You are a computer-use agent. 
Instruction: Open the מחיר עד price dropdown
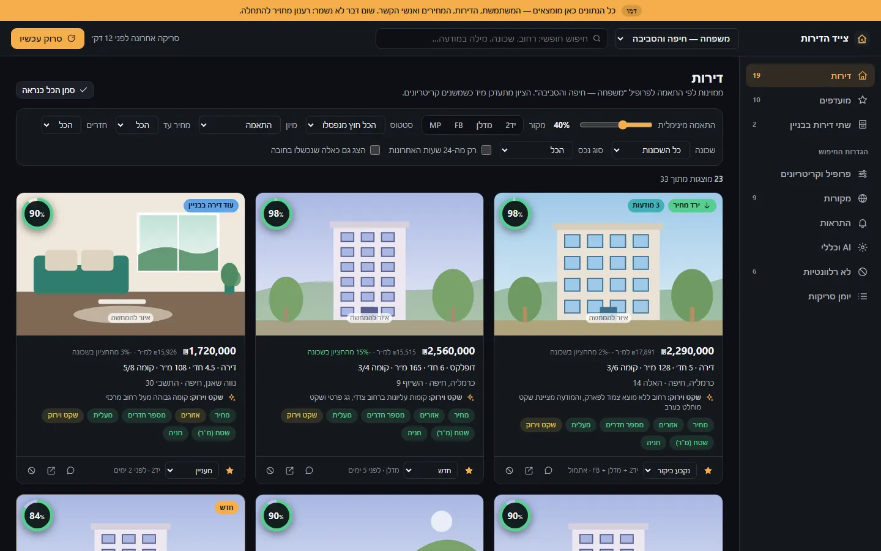[x=137, y=125]
